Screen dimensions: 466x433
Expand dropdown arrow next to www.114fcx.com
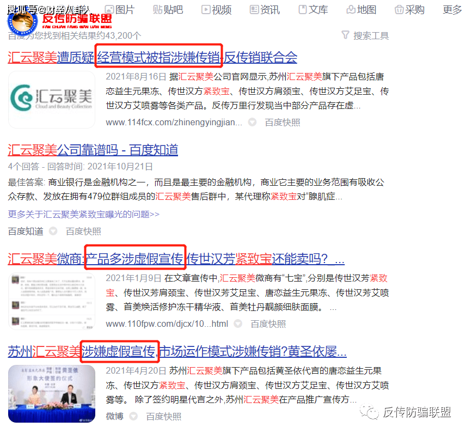(252, 122)
